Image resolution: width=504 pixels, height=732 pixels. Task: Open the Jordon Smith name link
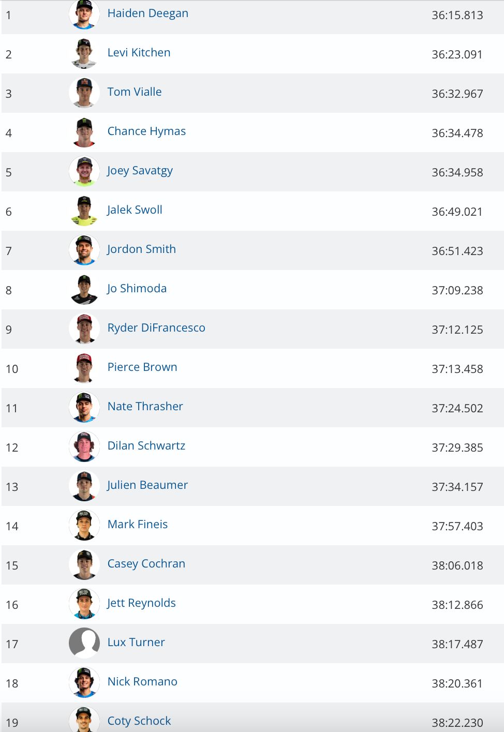click(141, 249)
